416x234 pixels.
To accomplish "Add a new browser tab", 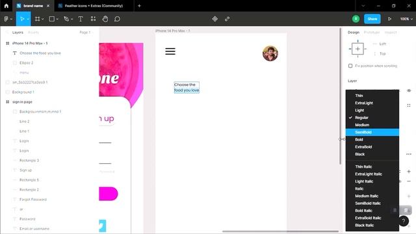I will click(139, 6).
